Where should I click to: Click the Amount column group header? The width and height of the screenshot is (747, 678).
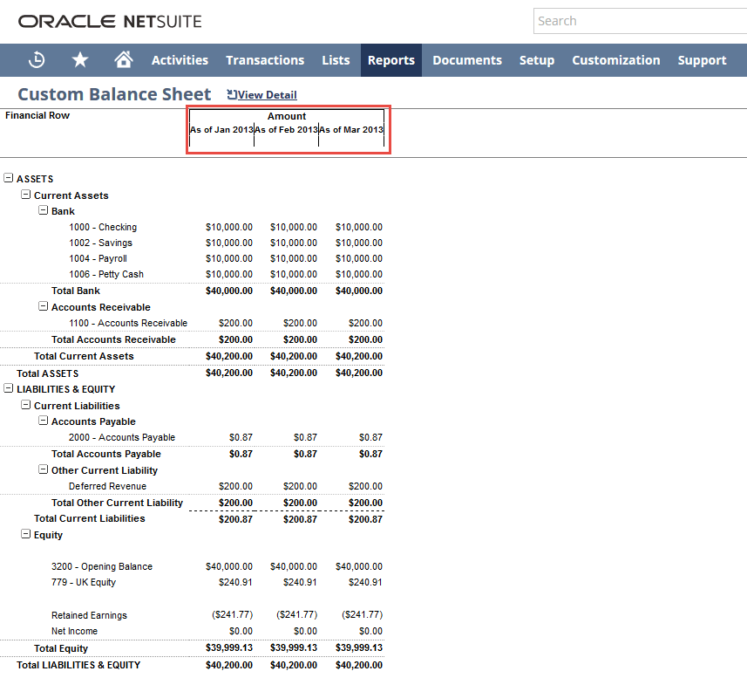[287, 116]
